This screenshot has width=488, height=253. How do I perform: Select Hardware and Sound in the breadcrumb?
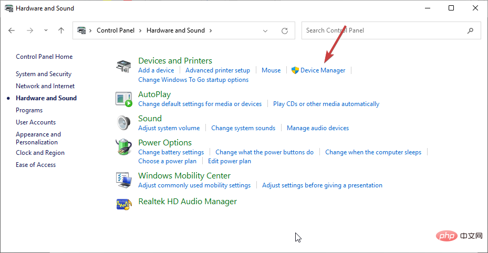click(175, 30)
